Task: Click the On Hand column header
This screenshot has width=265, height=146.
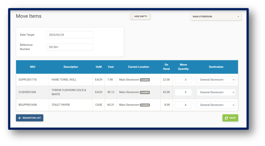Action: 166,67
